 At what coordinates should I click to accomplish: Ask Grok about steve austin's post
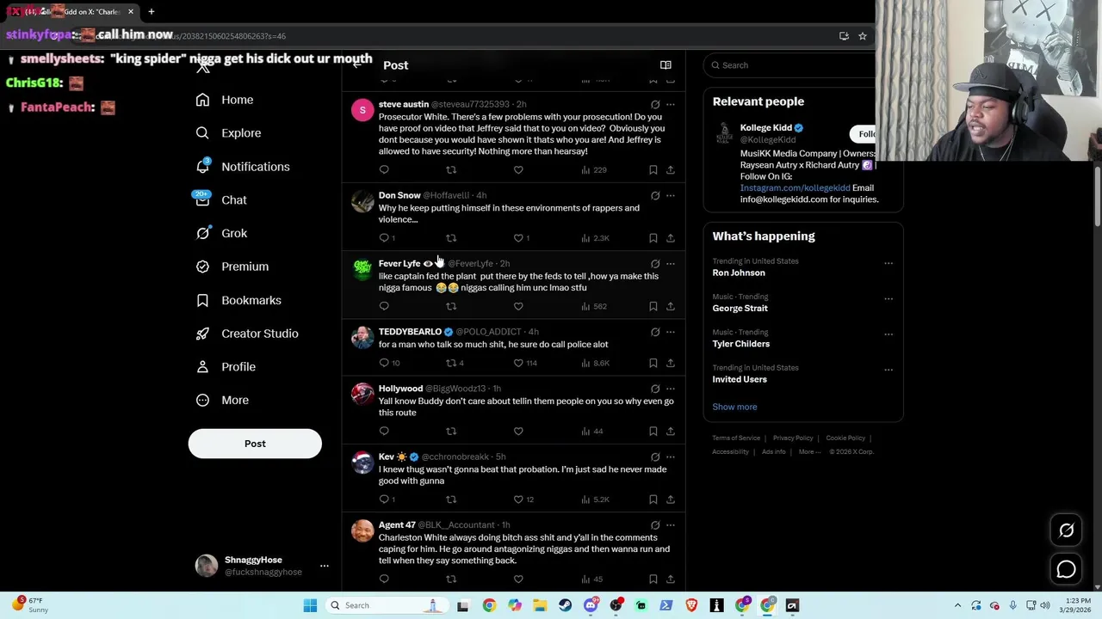(655, 104)
